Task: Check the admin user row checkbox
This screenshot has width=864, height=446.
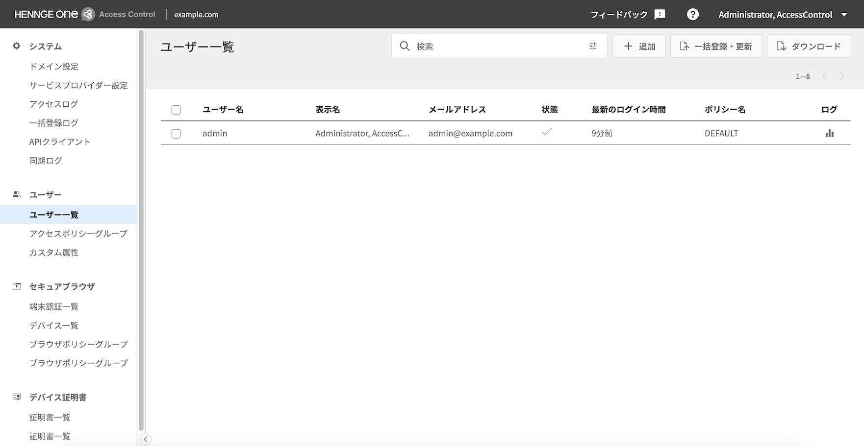Action: point(176,134)
